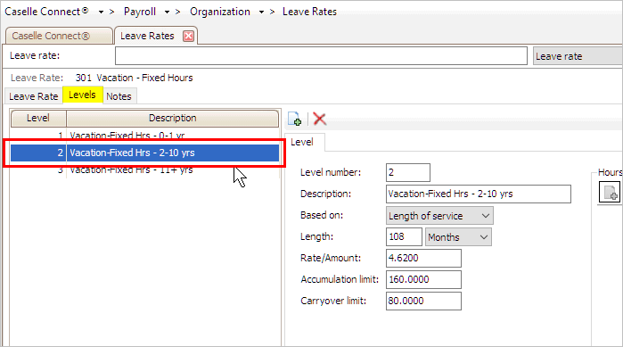Image resolution: width=623 pixels, height=347 pixels.
Task: Expand the Based on dropdown
Action: pos(485,216)
